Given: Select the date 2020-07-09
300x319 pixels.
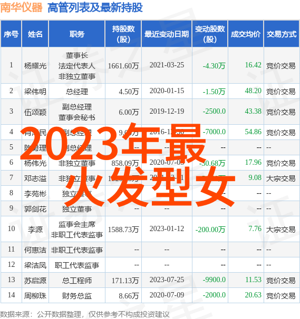Looking at the screenshot, I should click(x=167, y=295).
